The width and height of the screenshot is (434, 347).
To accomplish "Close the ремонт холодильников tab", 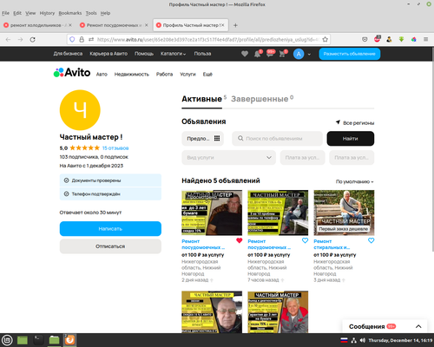I will click(70, 25).
